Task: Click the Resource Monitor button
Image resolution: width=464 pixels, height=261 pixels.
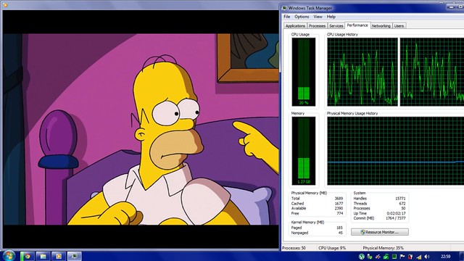Action: point(380,232)
